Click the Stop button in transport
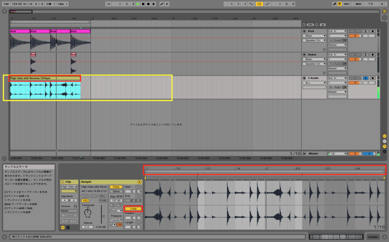This screenshot has height=242, width=389. pyautogui.click(x=143, y=4)
